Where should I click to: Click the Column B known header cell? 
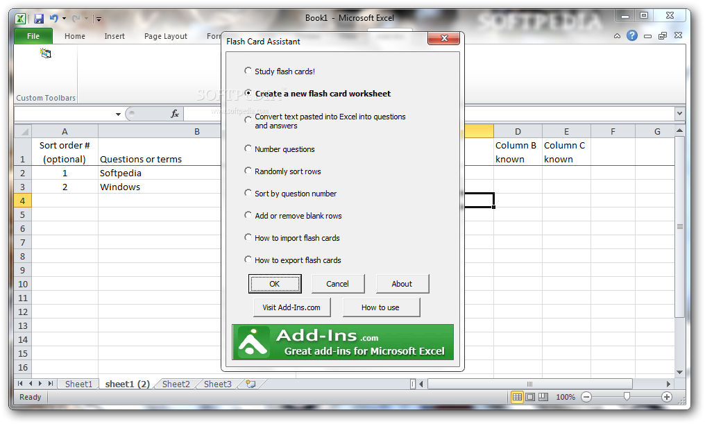click(518, 152)
